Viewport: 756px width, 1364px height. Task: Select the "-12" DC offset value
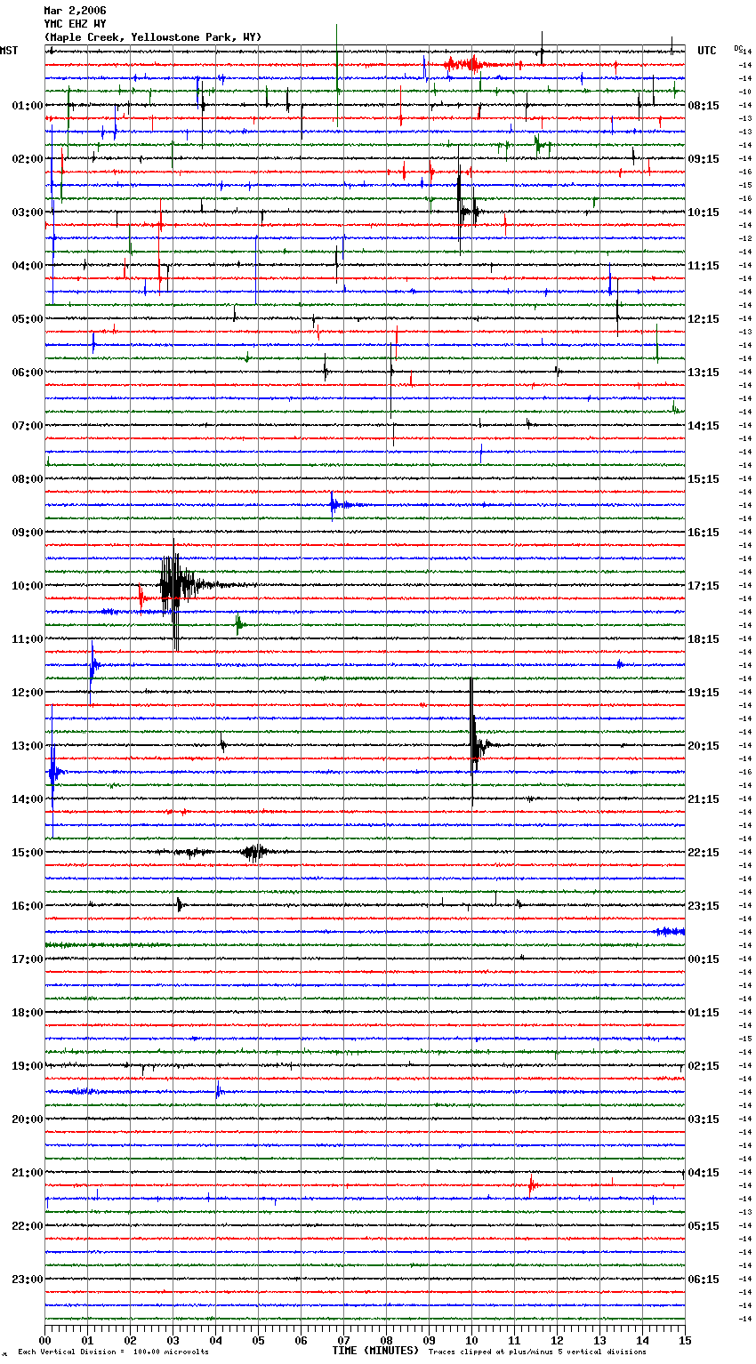(x=745, y=238)
